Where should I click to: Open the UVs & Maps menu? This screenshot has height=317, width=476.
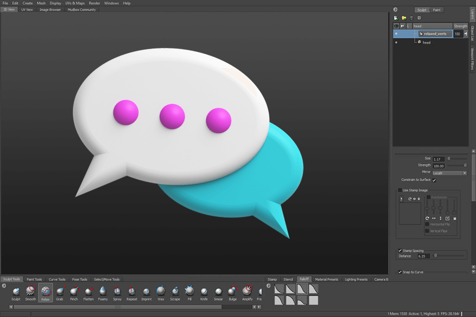75,3
